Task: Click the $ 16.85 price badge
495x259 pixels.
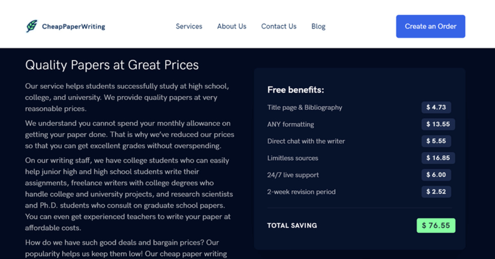Action: (x=438, y=158)
